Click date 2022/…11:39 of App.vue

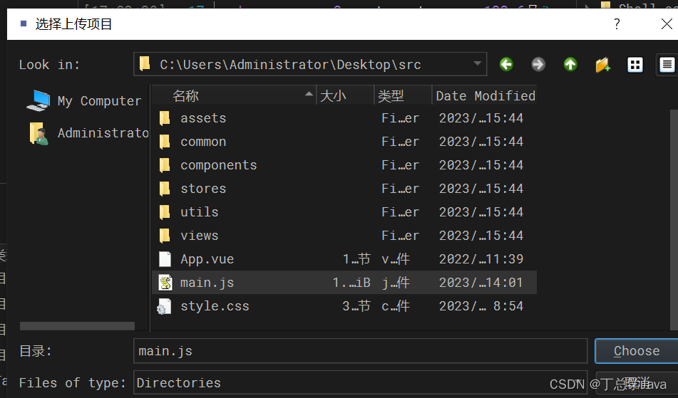(x=481, y=259)
